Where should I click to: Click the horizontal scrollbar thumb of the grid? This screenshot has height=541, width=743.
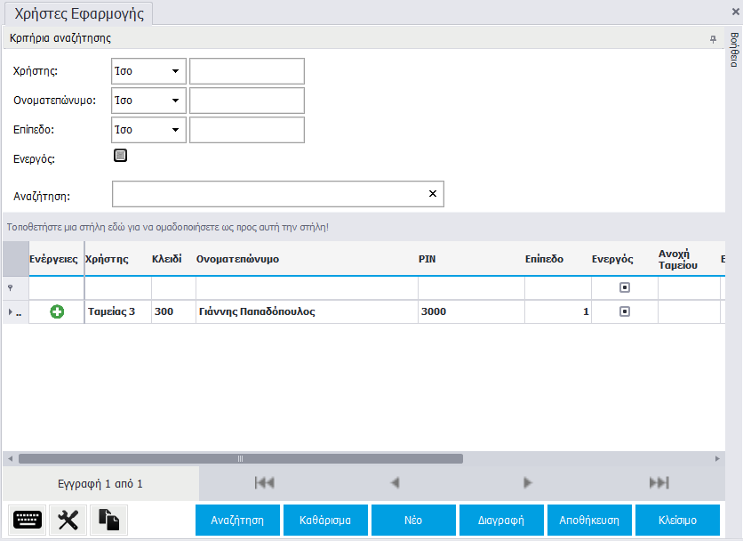tap(240, 459)
